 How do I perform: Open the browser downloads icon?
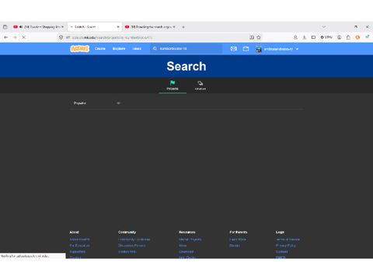tap(305, 37)
